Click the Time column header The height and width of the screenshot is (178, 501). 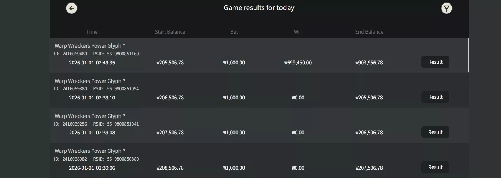click(92, 32)
